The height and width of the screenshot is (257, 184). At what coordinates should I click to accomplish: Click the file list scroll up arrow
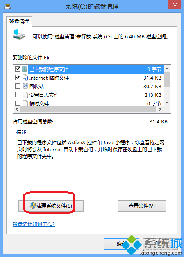point(167,69)
